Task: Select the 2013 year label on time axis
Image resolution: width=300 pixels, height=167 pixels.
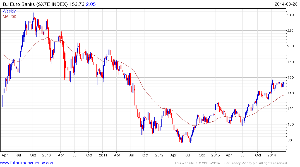Action: [x=216, y=155]
